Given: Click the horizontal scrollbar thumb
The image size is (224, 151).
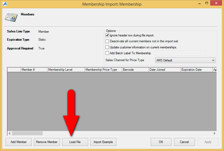Looking at the screenshot, I should tap(27, 133).
